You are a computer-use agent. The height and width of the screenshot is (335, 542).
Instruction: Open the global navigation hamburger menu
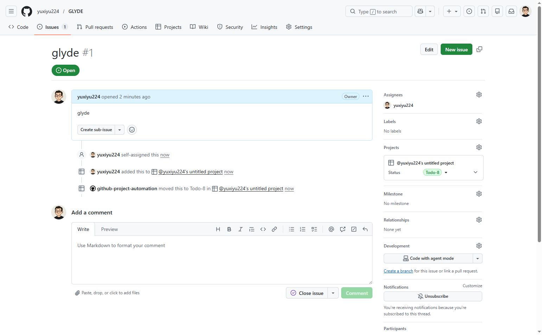[11, 11]
